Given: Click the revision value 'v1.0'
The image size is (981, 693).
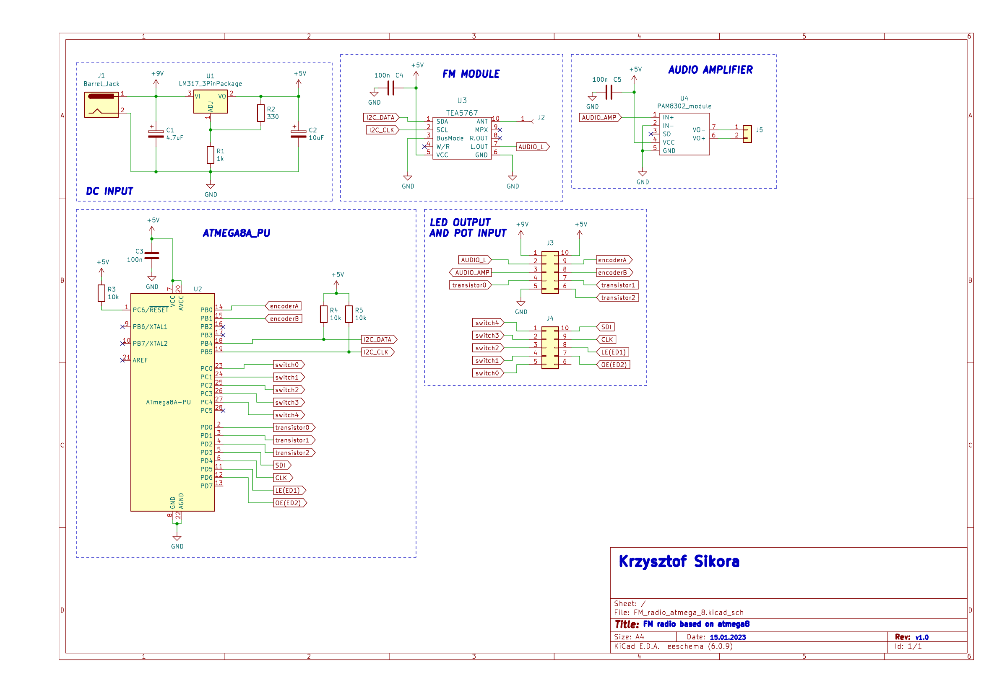Looking at the screenshot, I should click(x=921, y=637).
